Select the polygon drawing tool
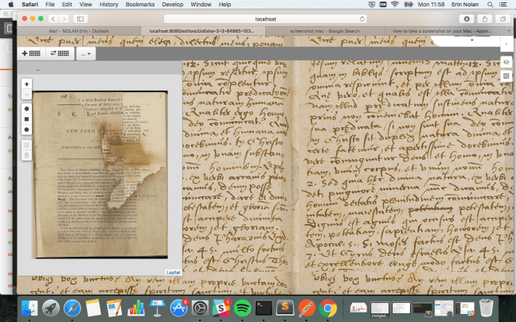Screen dimensions: 516x322 (x=27, y=108)
